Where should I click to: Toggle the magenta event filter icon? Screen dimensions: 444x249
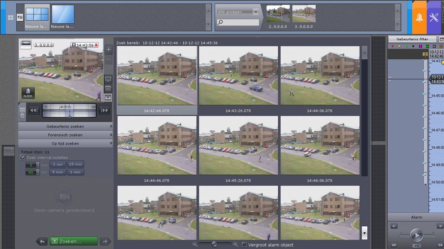point(420,47)
